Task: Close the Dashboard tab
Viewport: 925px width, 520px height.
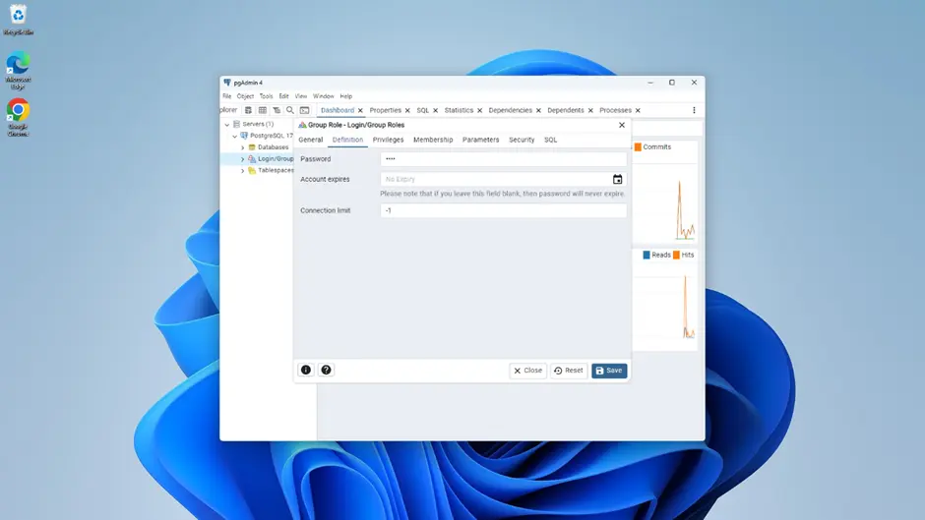Action: [360, 110]
